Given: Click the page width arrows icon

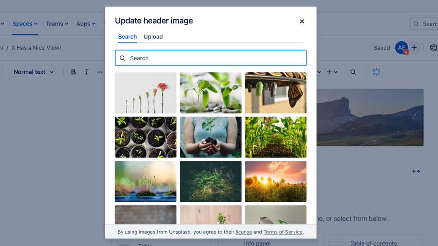Looking at the screenshot, I should 416,171.
